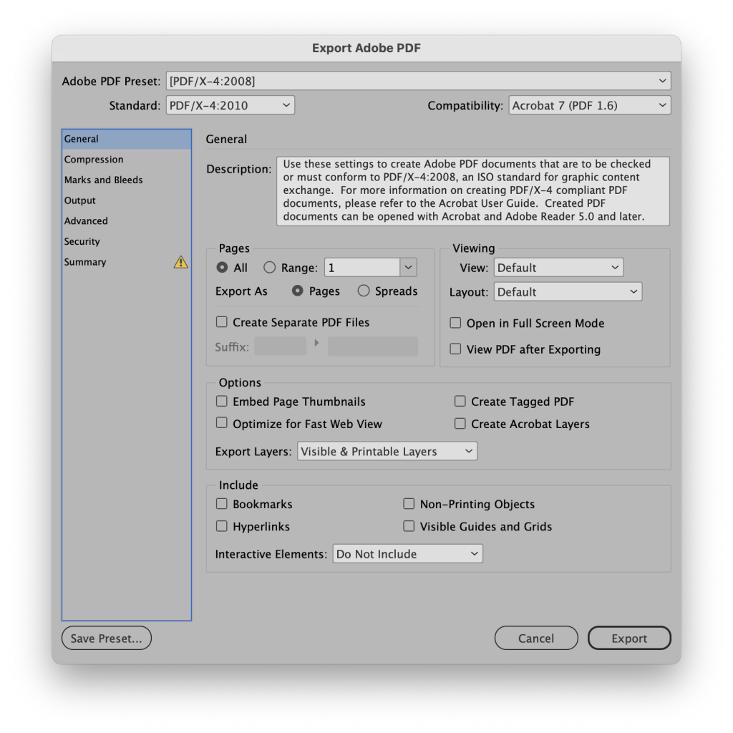Open the Marks and Bleeds section
Screen dimensions: 733x733
[x=104, y=180]
